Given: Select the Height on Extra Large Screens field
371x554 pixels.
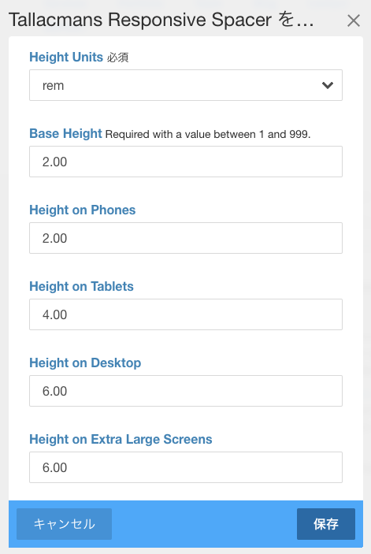Looking at the screenshot, I should pos(186,467).
